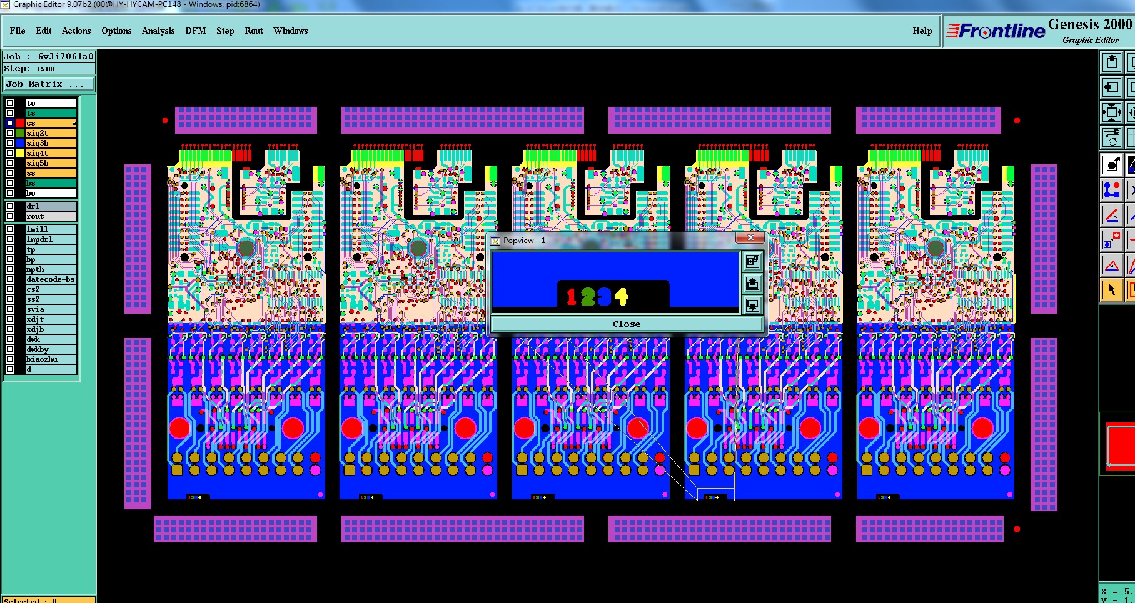The width and height of the screenshot is (1135, 603).
Task: Open the Windows menu
Action: pos(291,31)
